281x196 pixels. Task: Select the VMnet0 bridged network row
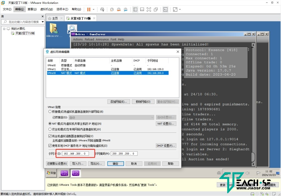108,65
